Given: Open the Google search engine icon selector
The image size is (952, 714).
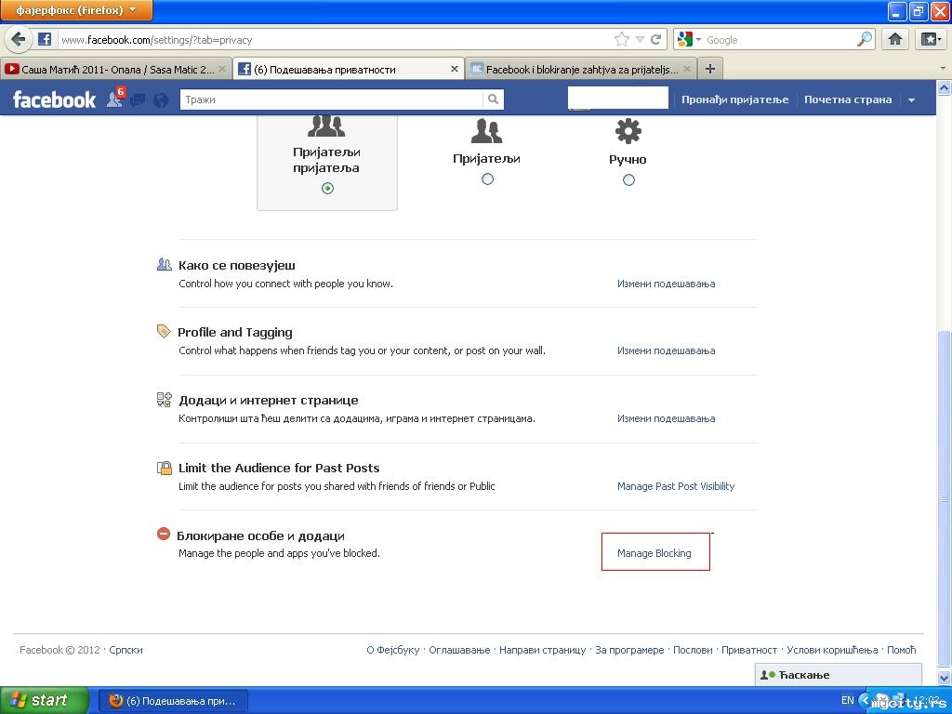Looking at the screenshot, I should (x=689, y=39).
